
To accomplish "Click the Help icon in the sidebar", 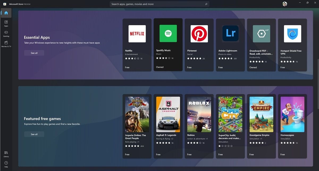I will pyautogui.click(x=6, y=164).
